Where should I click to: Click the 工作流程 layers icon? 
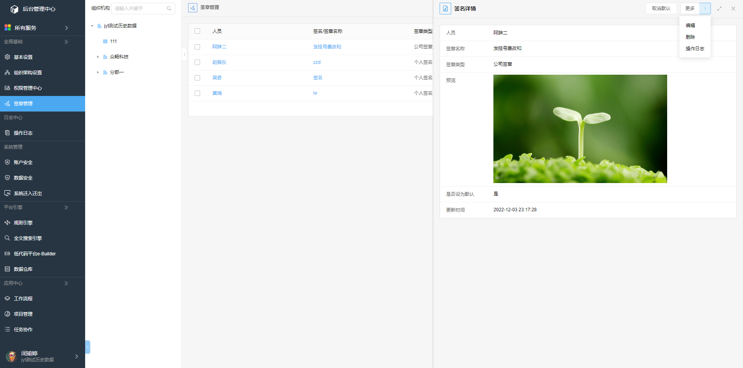pyautogui.click(x=7, y=298)
